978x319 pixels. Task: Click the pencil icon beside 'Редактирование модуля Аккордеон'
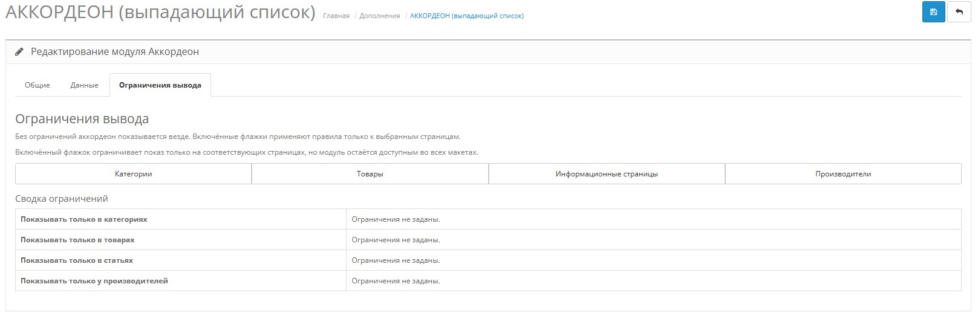pyautogui.click(x=19, y=52)
